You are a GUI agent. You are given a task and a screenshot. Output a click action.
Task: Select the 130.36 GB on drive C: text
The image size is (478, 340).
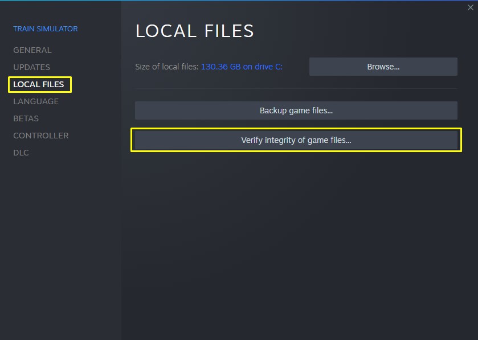[x=242, y=67]
